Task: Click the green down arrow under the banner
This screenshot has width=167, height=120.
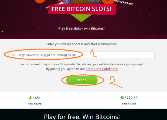Action: pyautogui.click(x=81, y=18)
